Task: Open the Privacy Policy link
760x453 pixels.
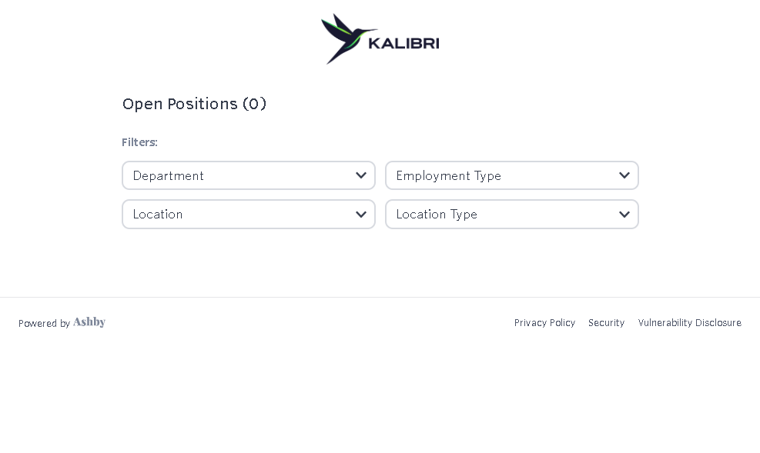Action: [544, 323]
